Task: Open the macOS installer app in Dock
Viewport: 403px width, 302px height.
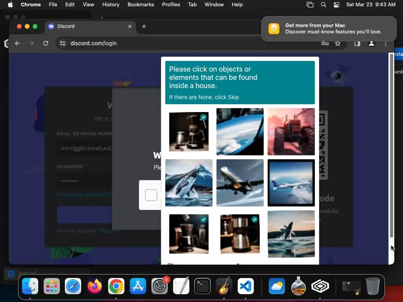Action: click(298, 286)
